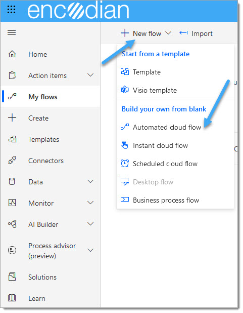Select the AI Builder icon
Viewport: 243px width, 313px height.
[x=12, y=224]
